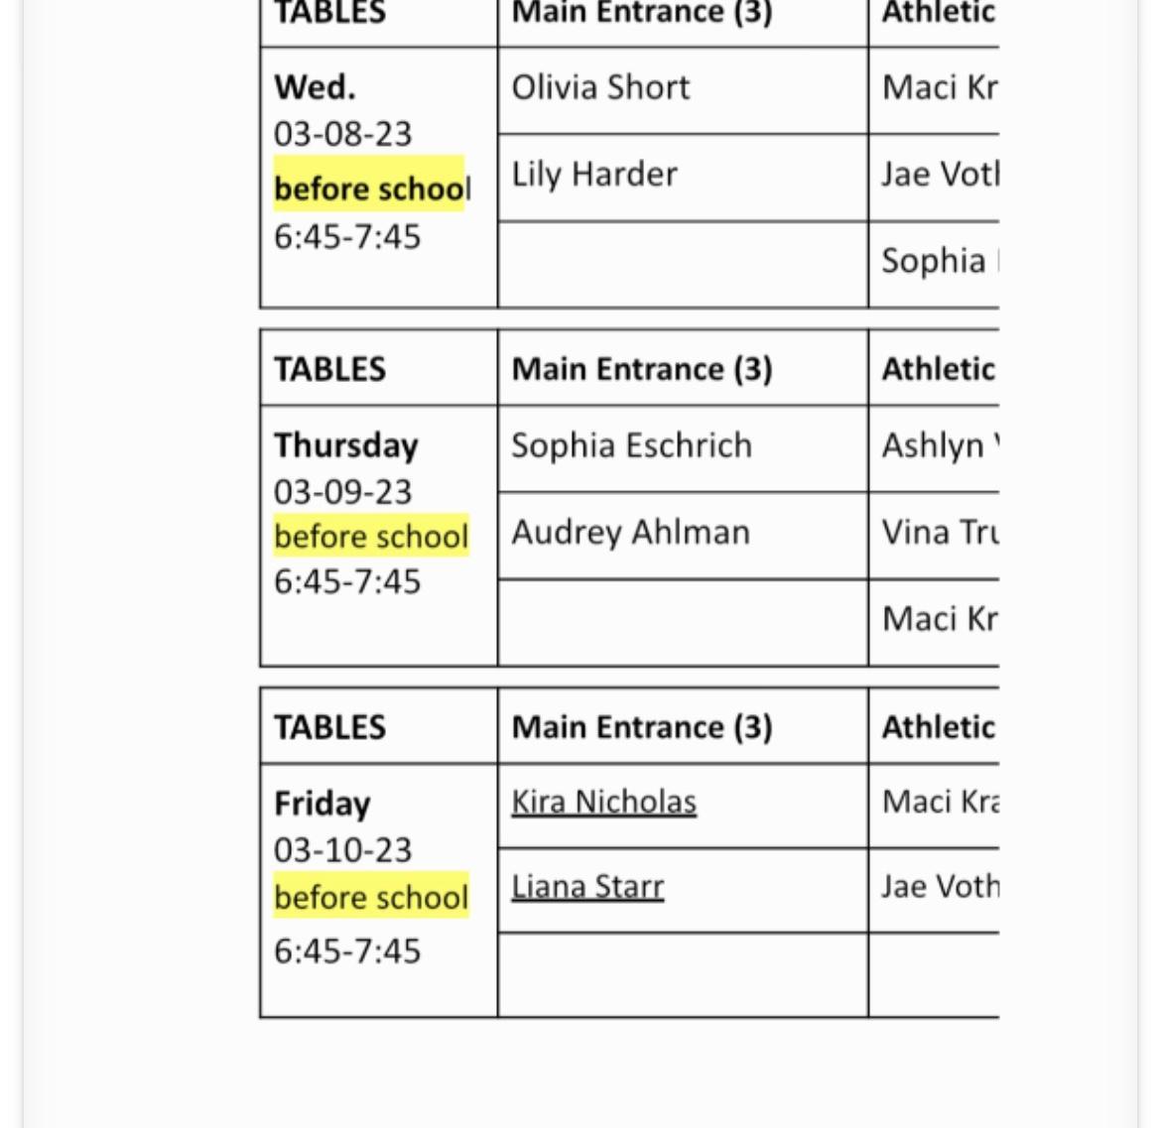Click the empty Main Entrance cell below Audrey Ahlman
The height and width of the screenshot is (1128, 1161).
point(682,622)
